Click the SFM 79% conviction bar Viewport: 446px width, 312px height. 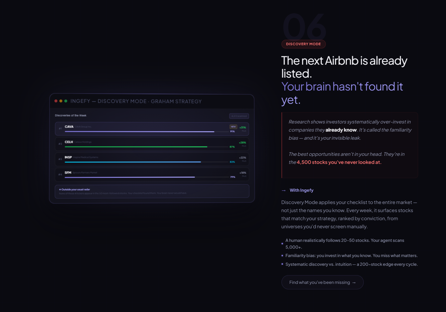click(130, 177)
